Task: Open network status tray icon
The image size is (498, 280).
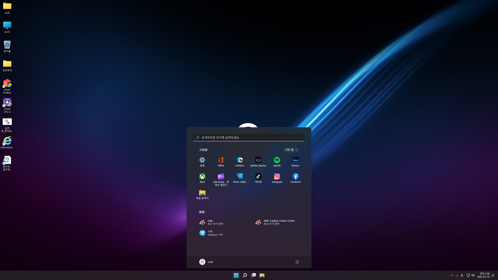Action: [468, 275]
